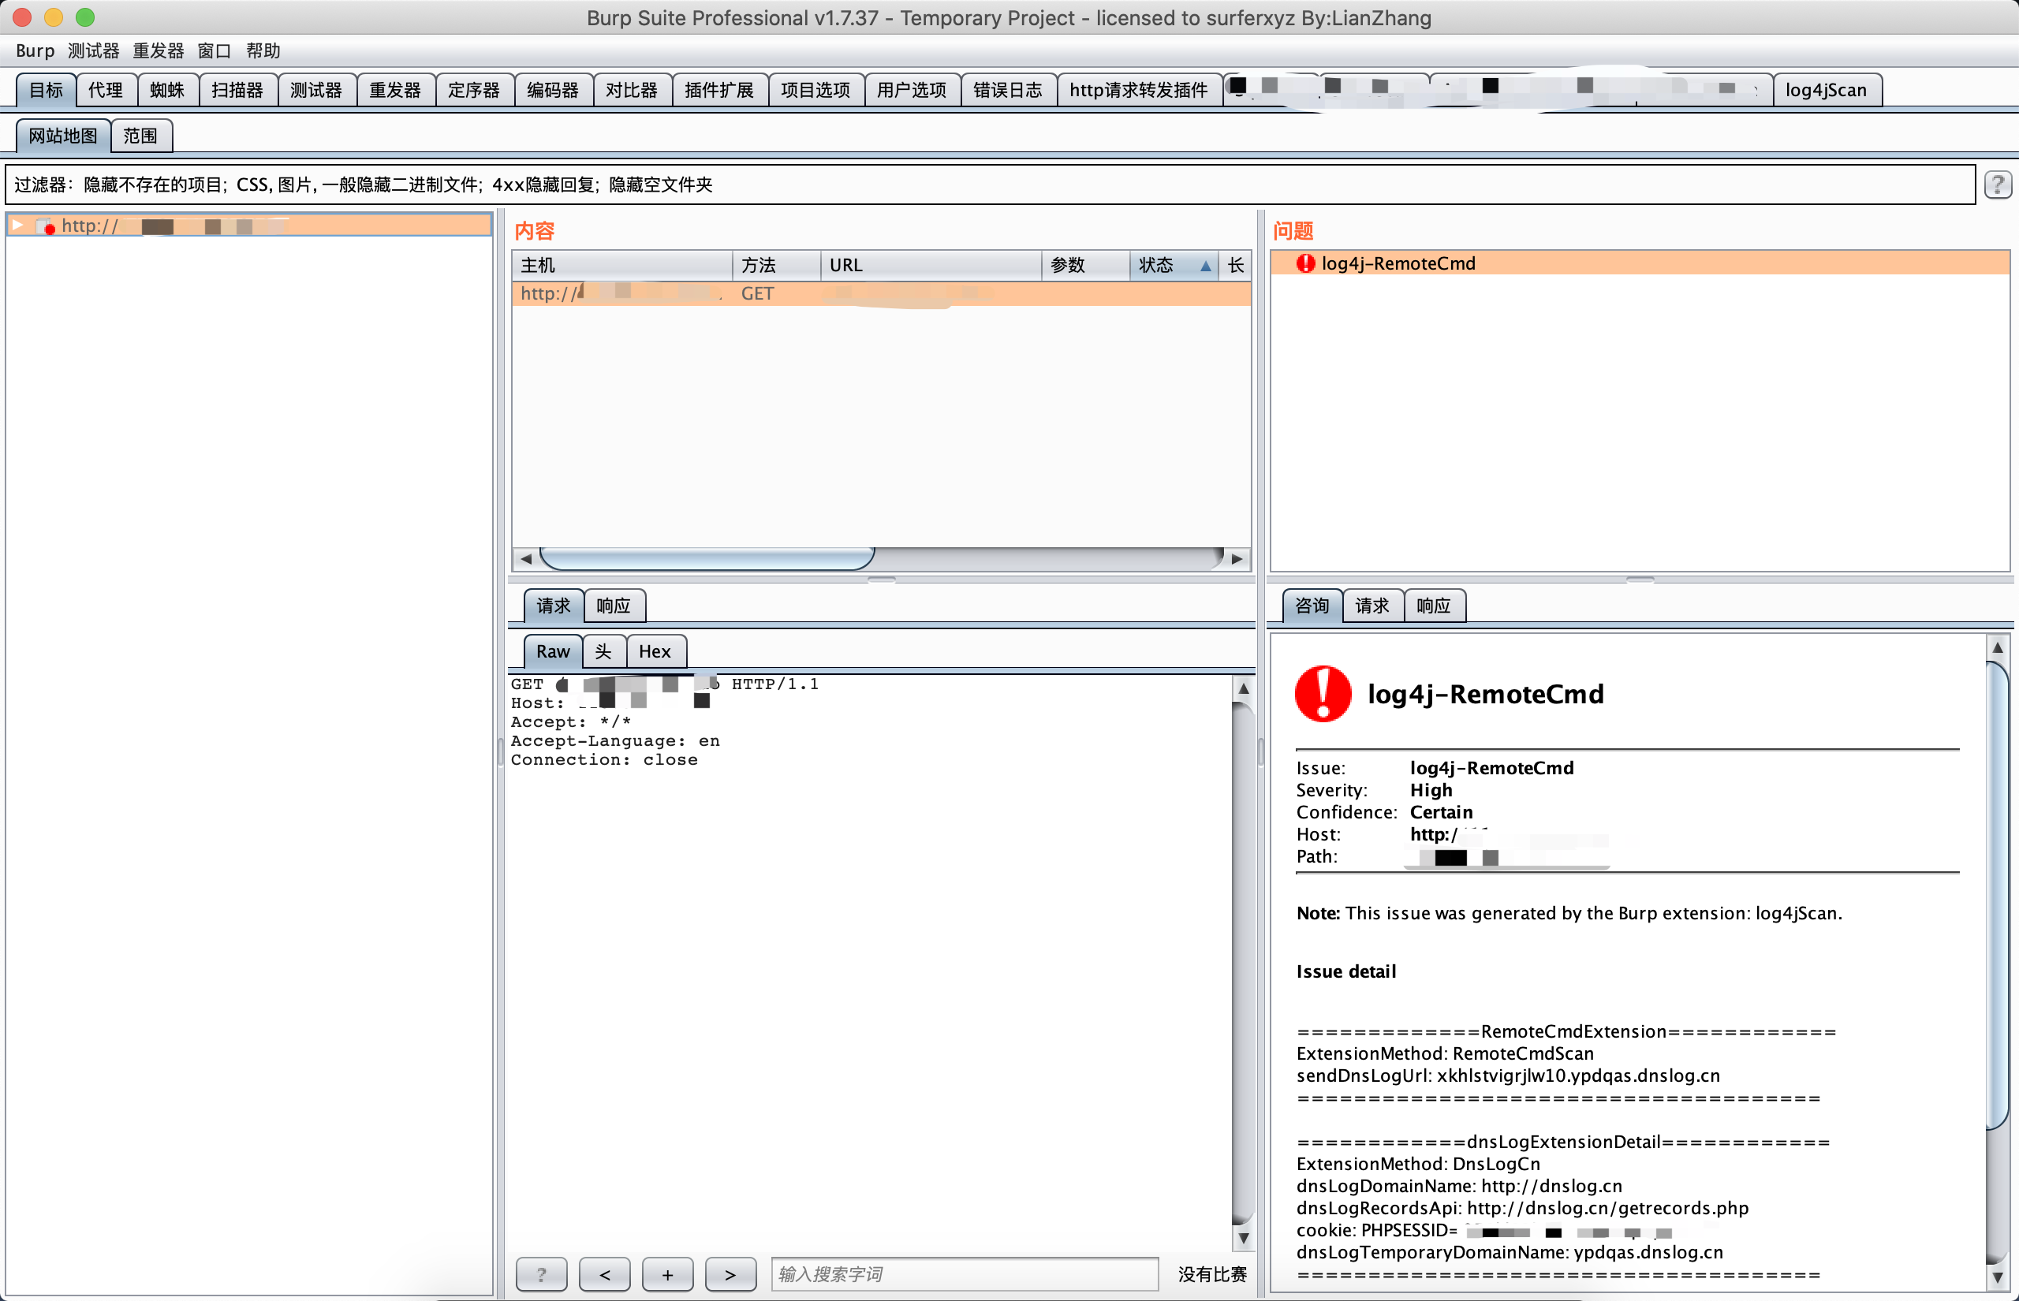Click the filter bar text
Viewport: 2019px width, 1301px height.
coord(364,185)
